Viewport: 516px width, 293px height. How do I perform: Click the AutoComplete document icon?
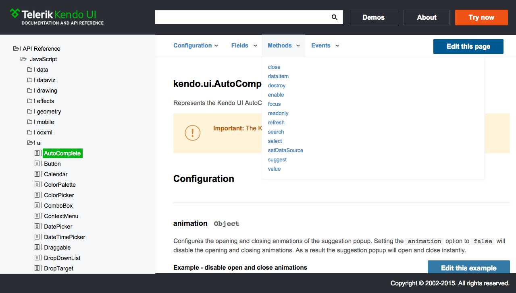point(37,153)
